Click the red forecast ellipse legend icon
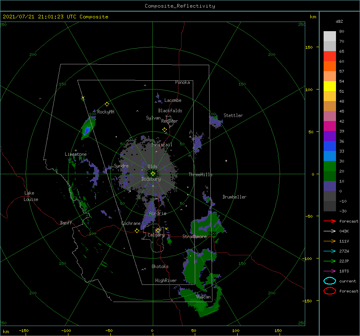Viewport: 360px width, 336px height. (330, 291)
